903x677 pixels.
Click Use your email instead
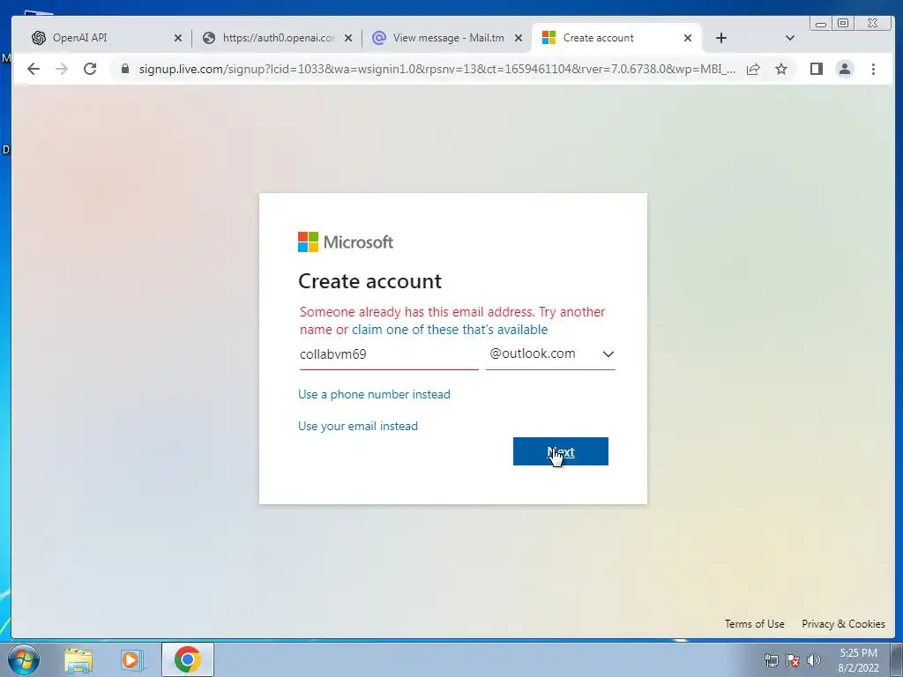coord(358,426)
